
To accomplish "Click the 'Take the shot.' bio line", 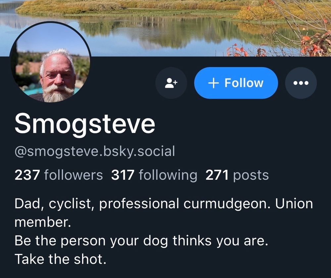I will 60,259.
